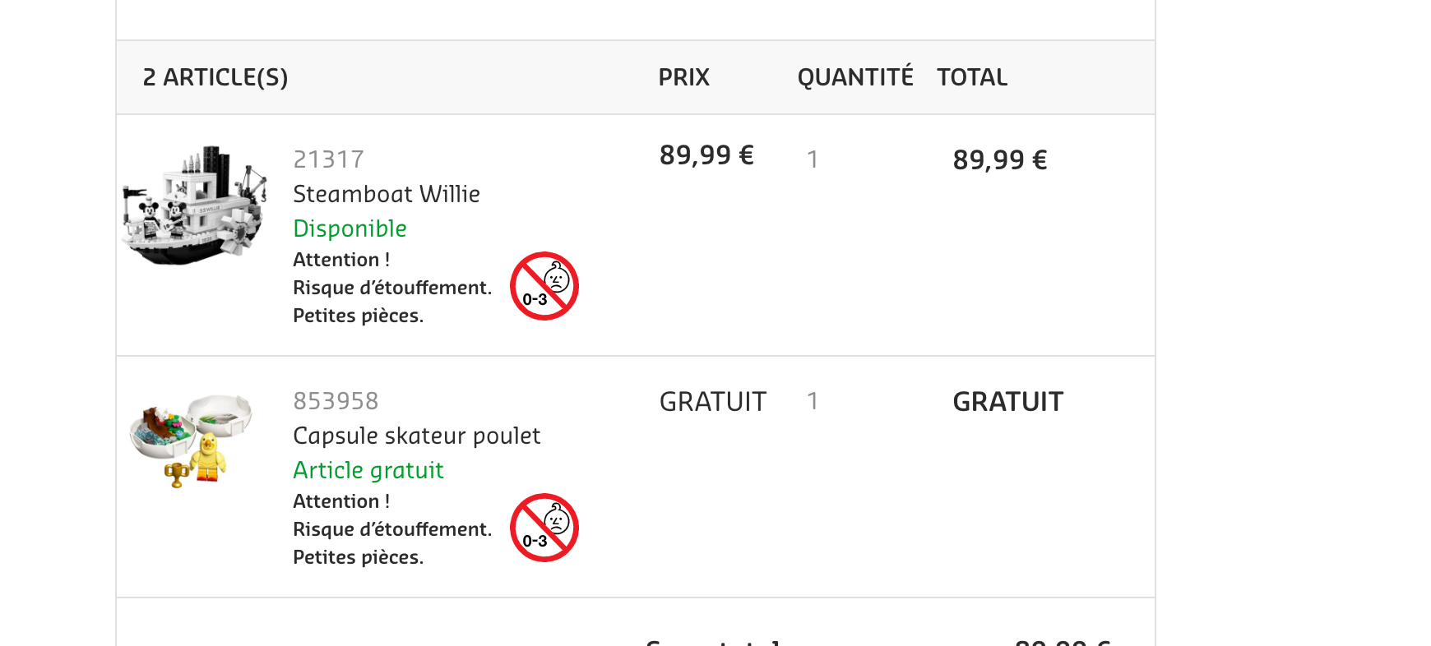
Task: Click the PRIX column header
Action: [x=683, y=77]
